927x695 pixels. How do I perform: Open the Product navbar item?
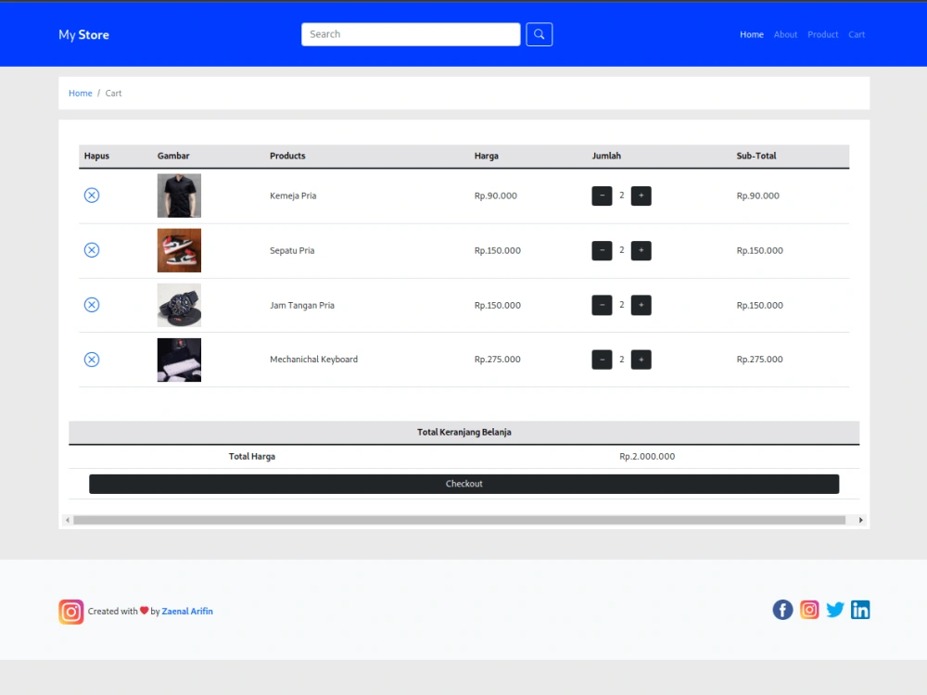coord(822,34)
